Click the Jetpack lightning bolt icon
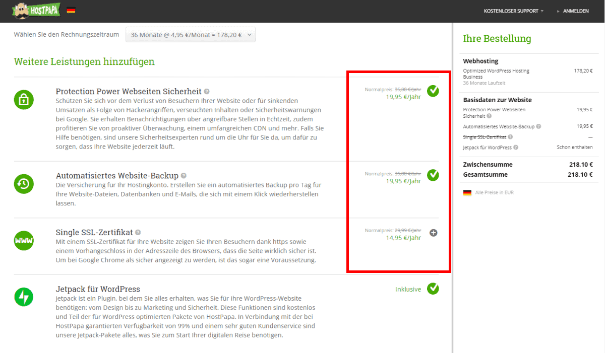Screen dimensions: 605x353 (24, 298)
